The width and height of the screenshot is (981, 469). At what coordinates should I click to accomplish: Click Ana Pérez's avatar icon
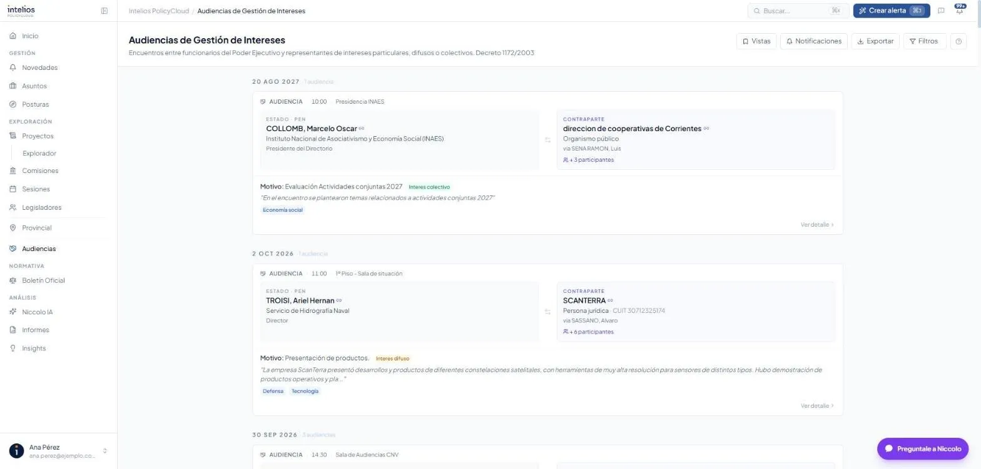16,451
